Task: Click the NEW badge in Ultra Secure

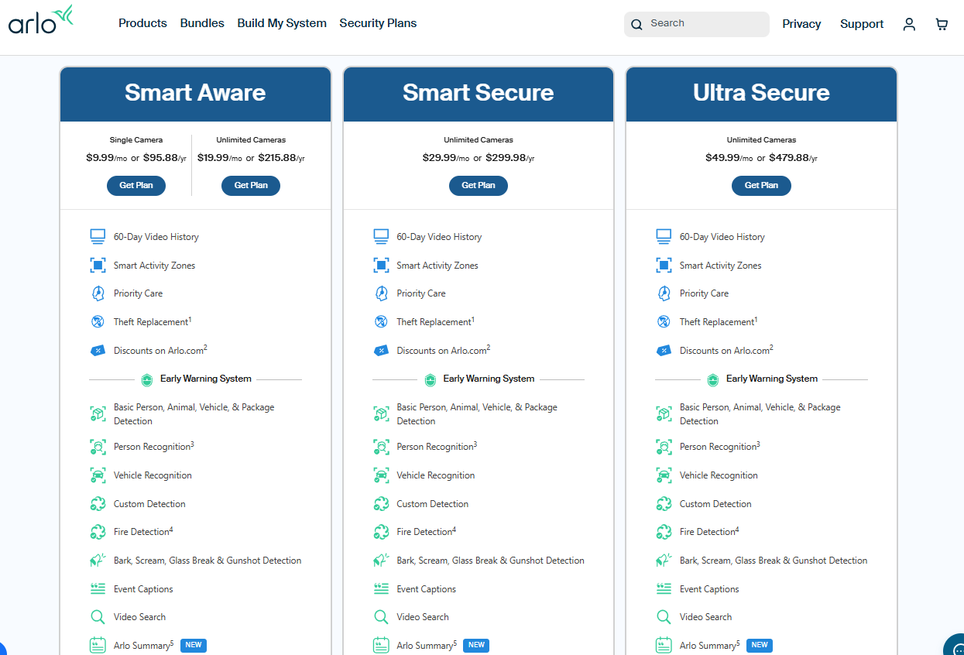Action: (x=760, y=645)
